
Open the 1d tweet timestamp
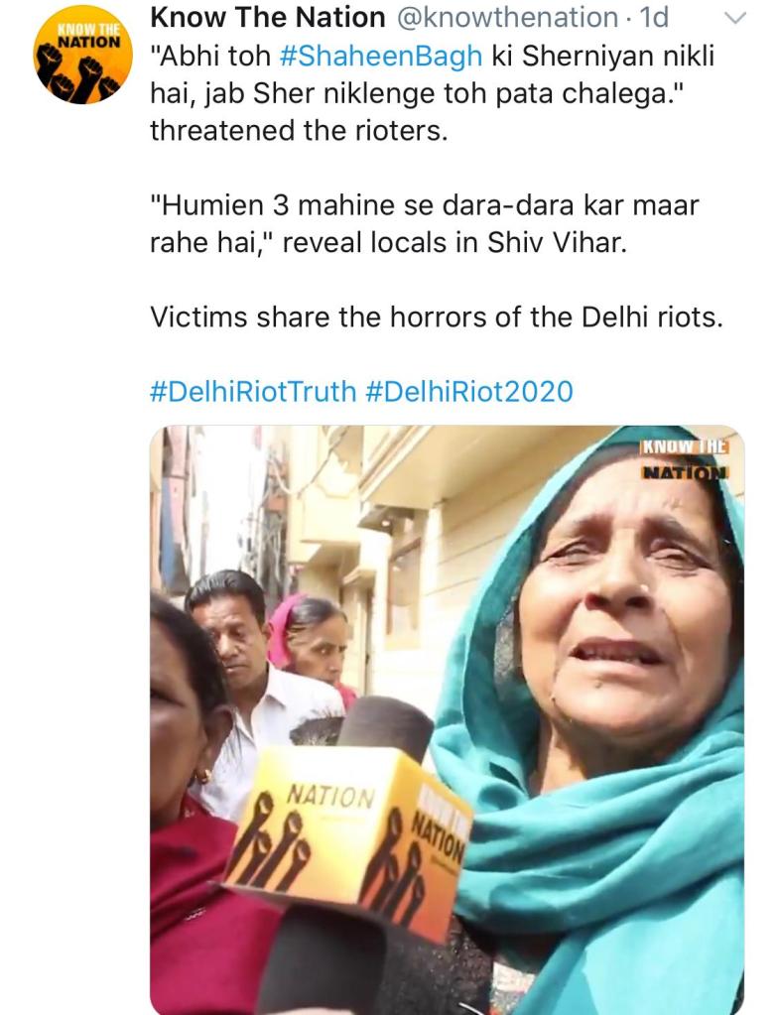tap(652, 18)
